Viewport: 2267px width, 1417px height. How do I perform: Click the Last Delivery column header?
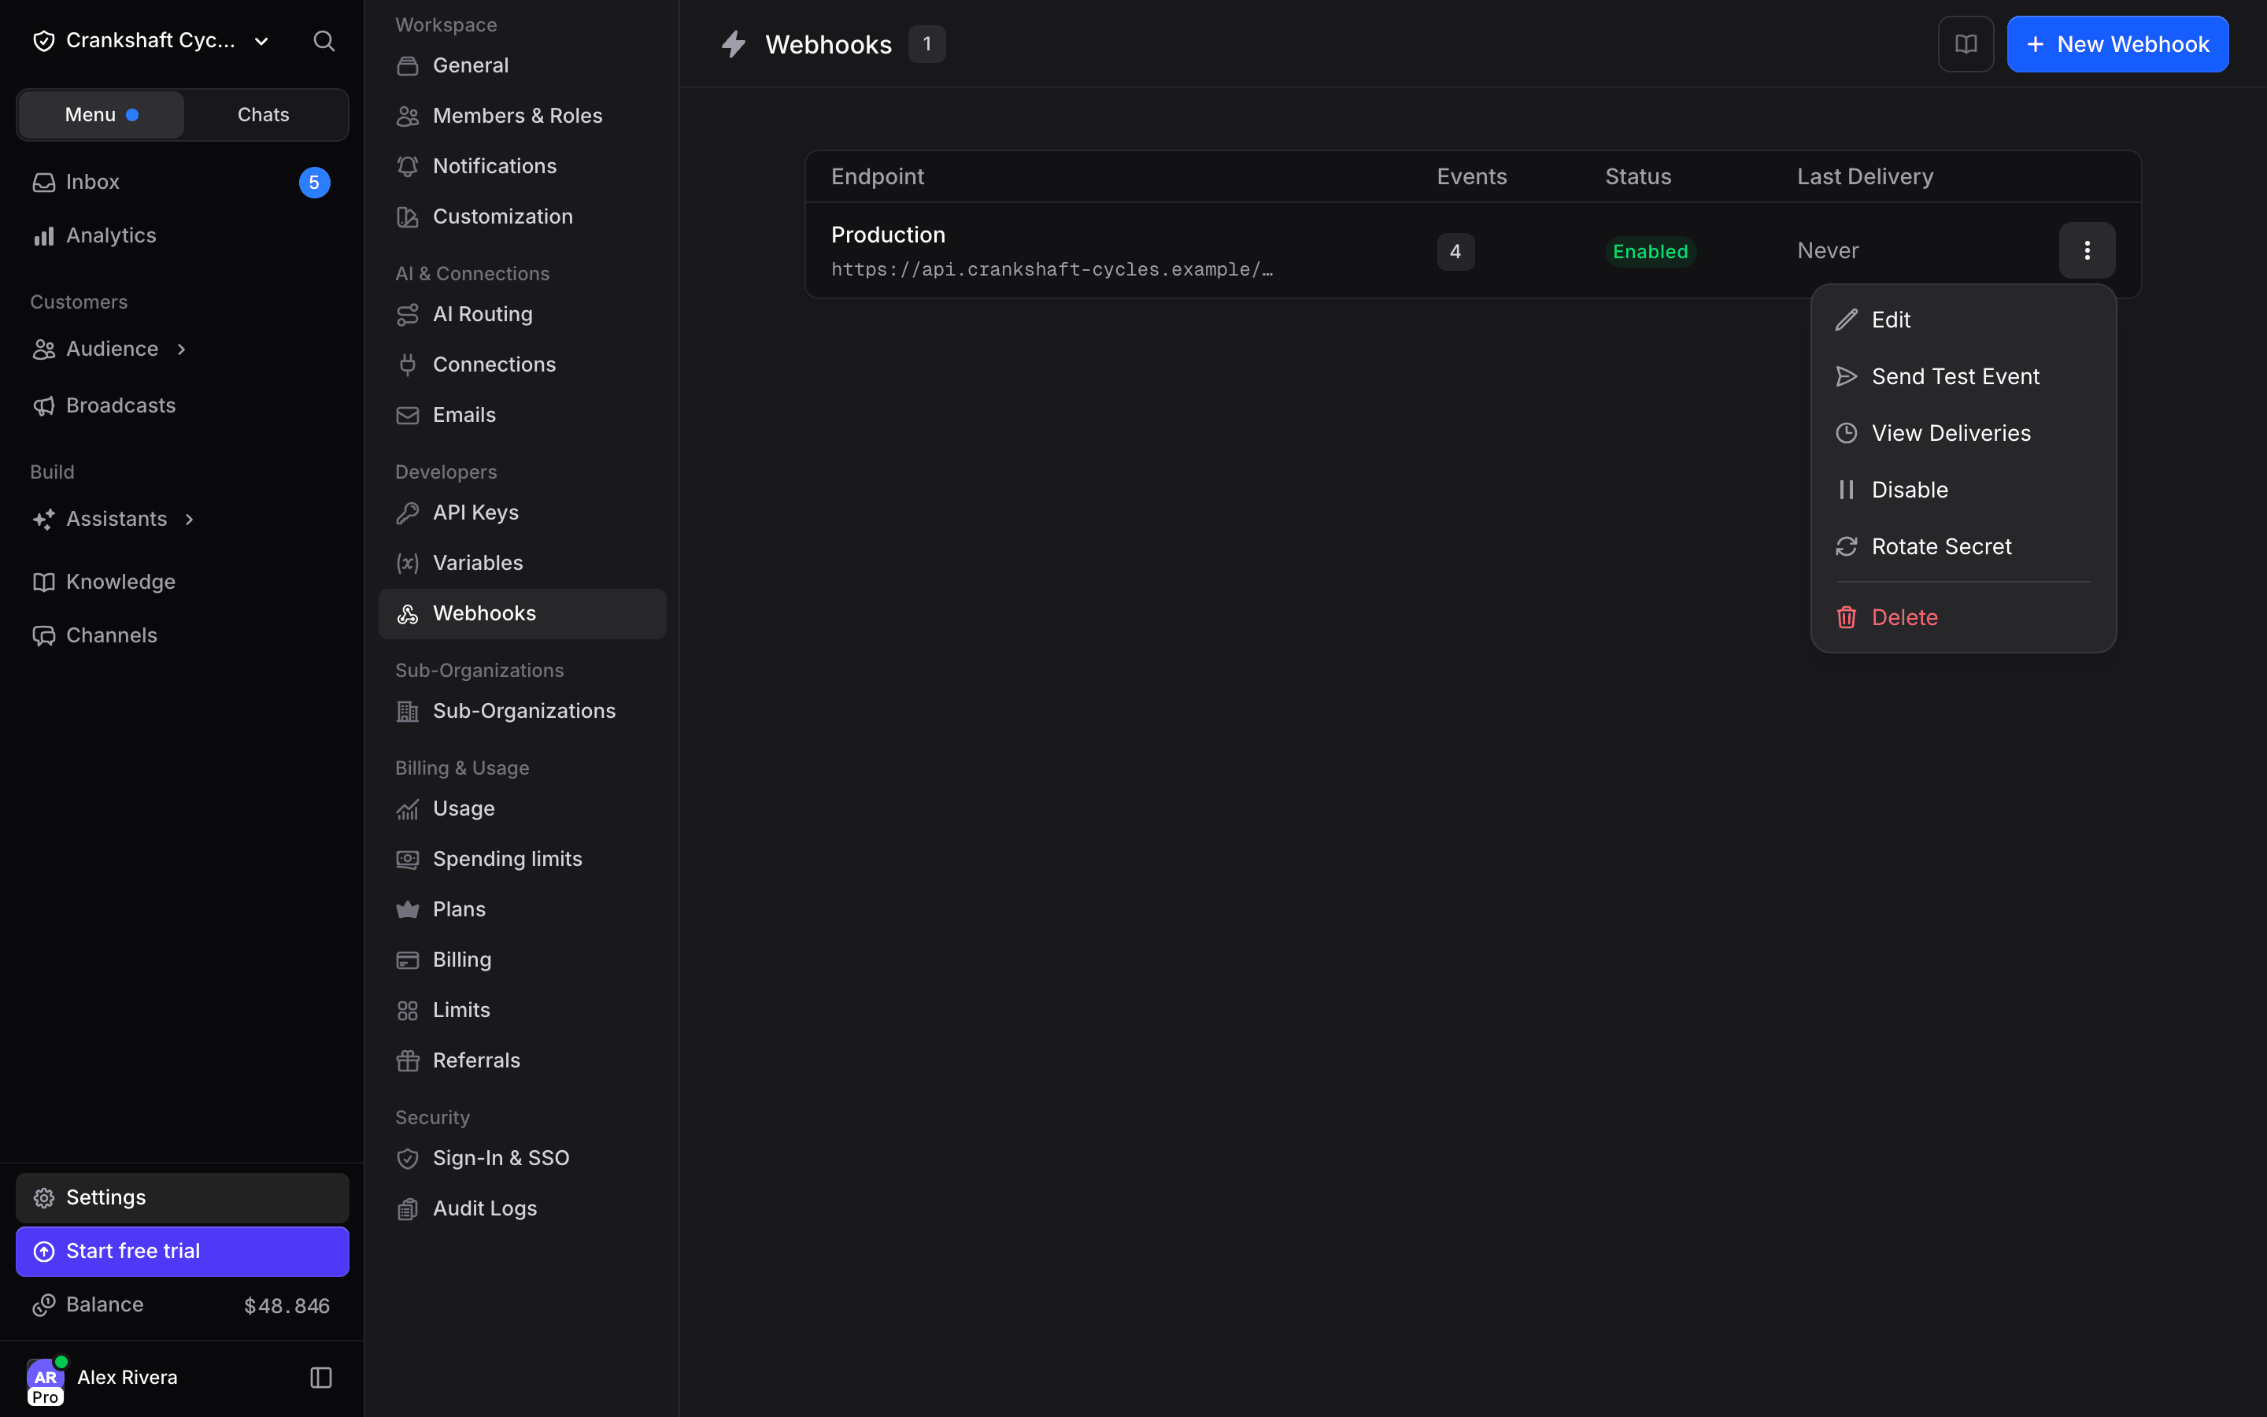pyautogui.click(x=1864, y=176)
